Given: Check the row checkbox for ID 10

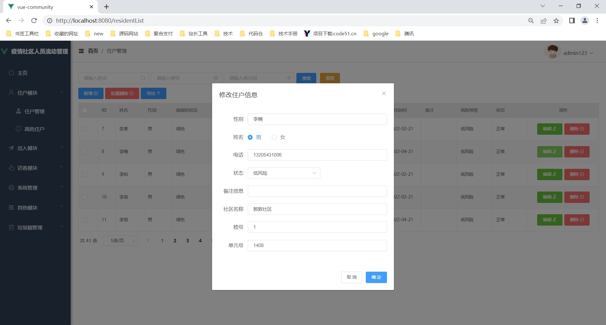Looking at the screenshot, I should (x=85, y=197).
